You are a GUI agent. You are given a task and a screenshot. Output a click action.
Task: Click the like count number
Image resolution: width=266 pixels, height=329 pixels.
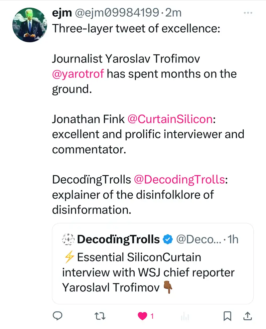pyautogui.click(x=152, y=316)
